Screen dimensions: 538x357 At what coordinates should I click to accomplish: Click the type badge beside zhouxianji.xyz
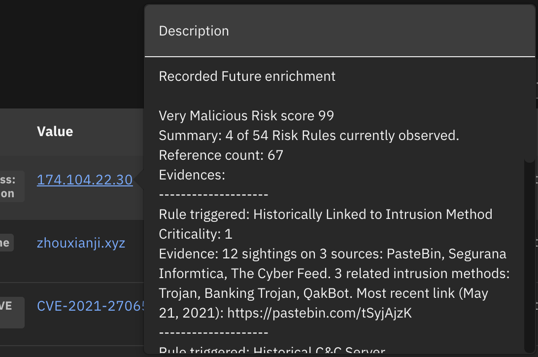pos(6,243)
